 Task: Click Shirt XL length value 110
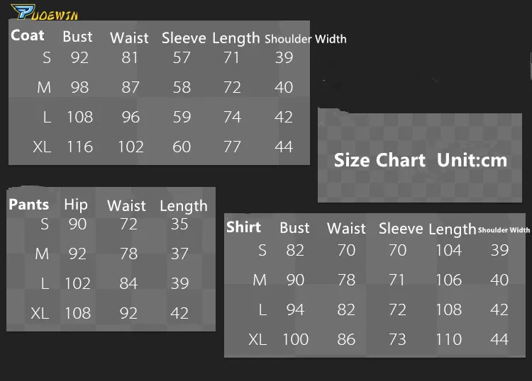pos(448,339)
